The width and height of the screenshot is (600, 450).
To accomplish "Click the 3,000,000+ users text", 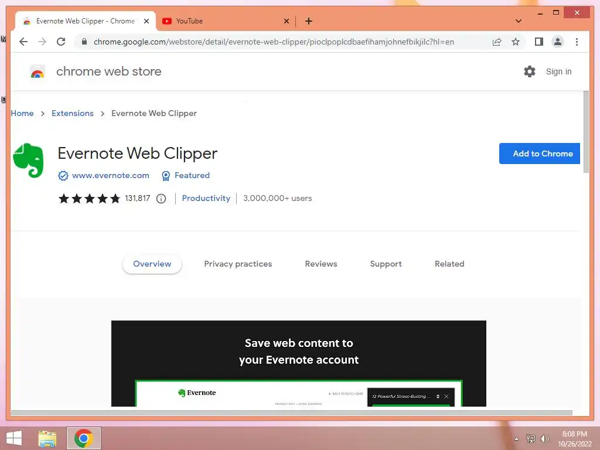I will [277, 198].
